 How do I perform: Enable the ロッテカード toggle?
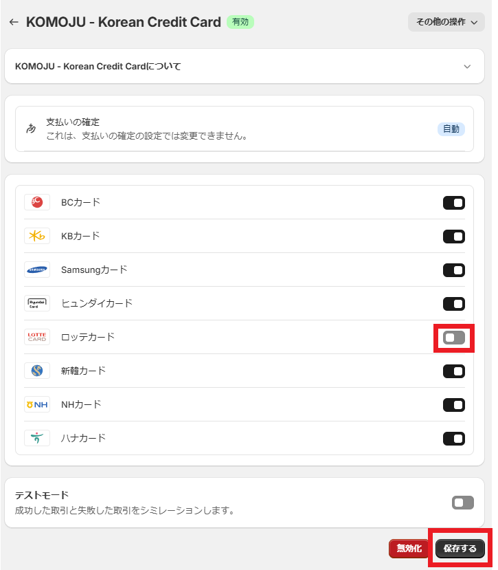pos(454,338)
